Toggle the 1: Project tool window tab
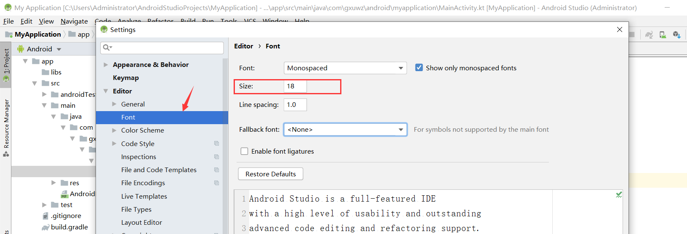Image resolution: width=687 pixels, height=234 pixels. (x=6, y=65)
